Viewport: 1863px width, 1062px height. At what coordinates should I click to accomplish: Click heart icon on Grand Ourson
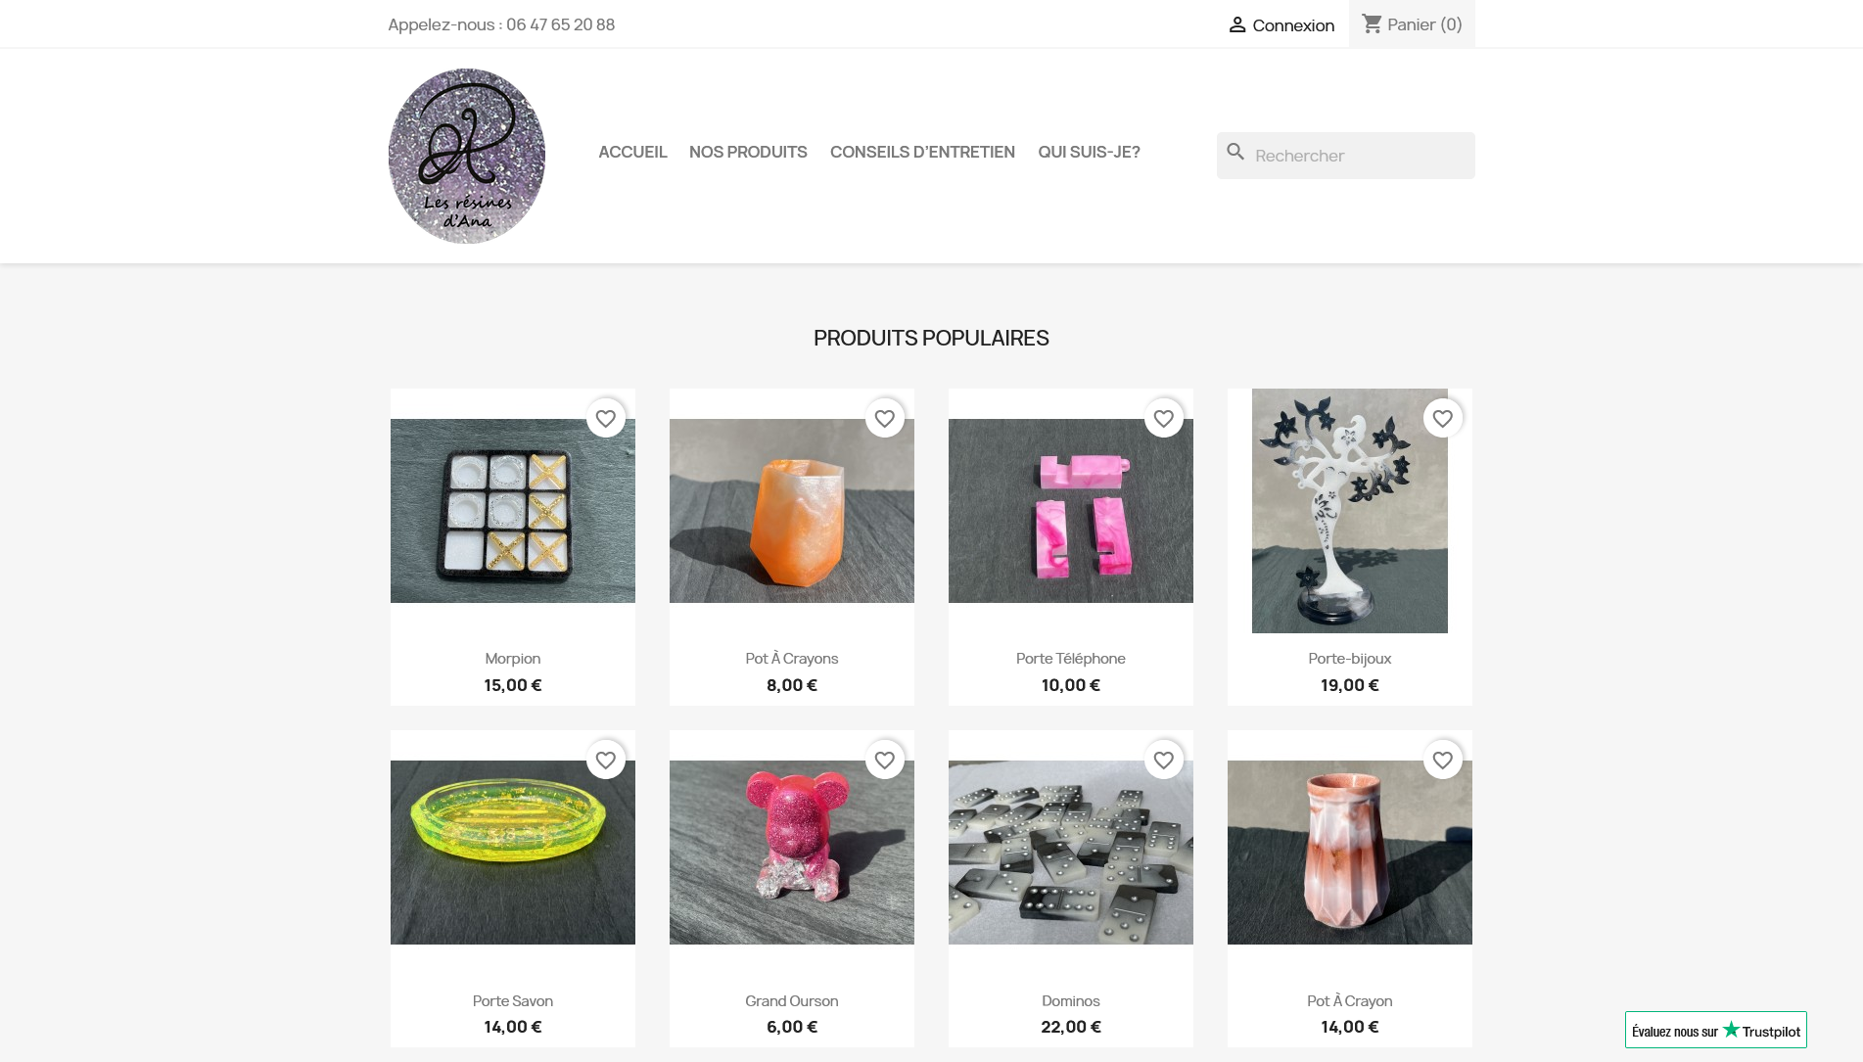[x=885, y=761]
